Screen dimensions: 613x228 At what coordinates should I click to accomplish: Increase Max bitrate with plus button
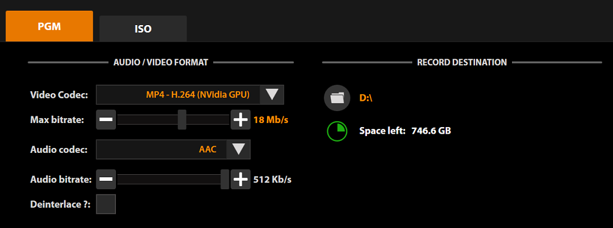point(240,119)
